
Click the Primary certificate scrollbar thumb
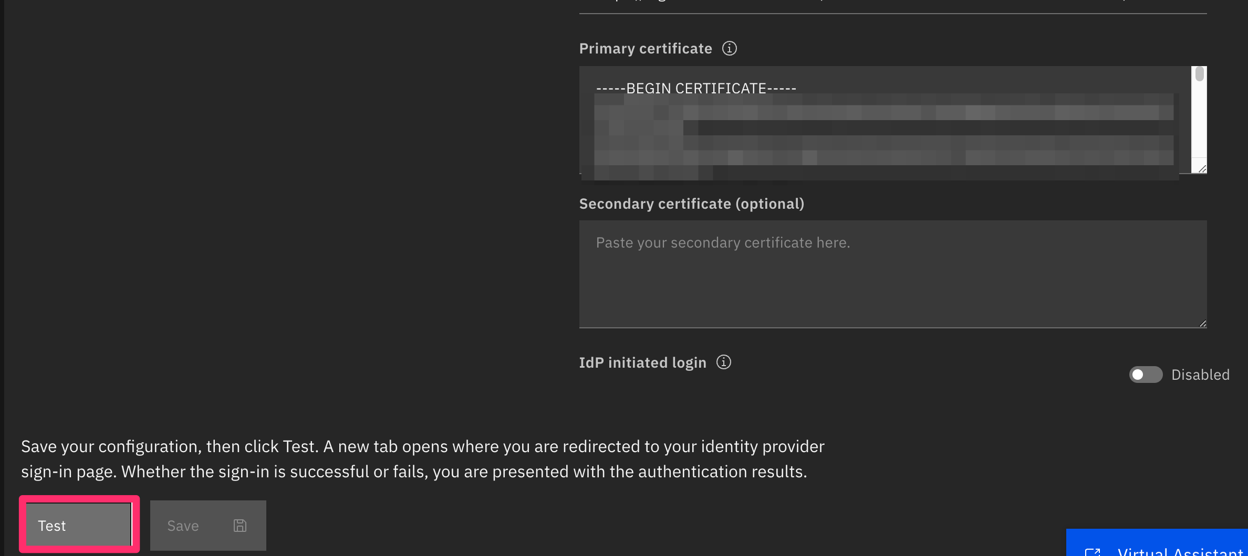click(x=1199, y=74)
